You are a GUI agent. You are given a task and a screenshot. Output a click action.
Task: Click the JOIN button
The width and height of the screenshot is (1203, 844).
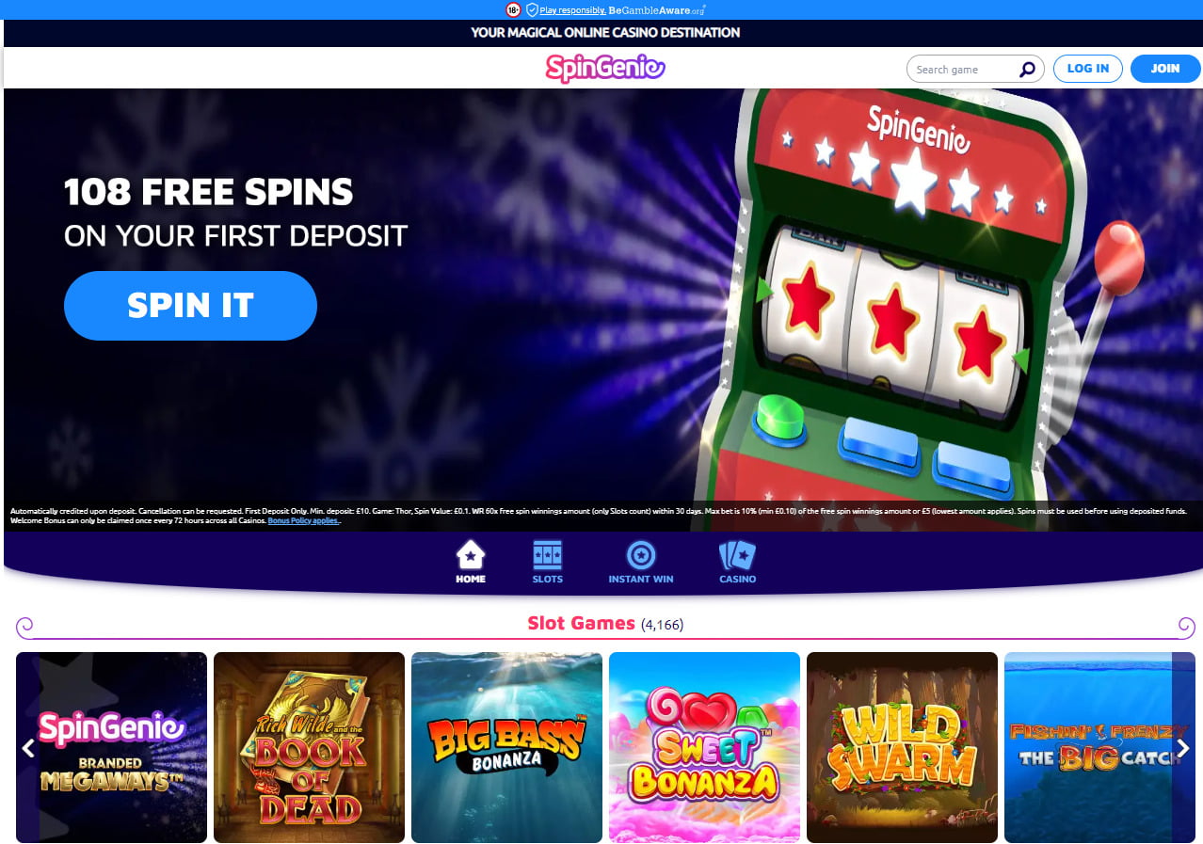click(1165, 69)
